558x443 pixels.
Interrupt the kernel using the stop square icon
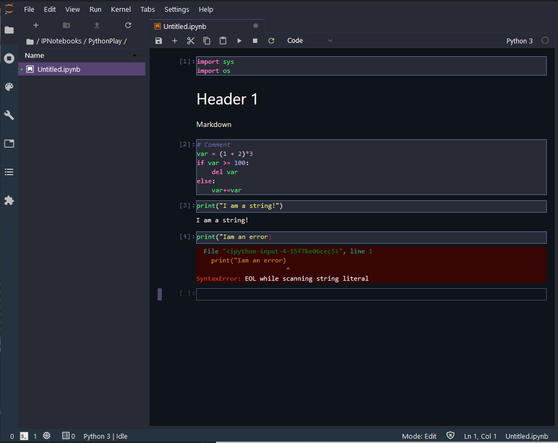click(x=255, y=40)
